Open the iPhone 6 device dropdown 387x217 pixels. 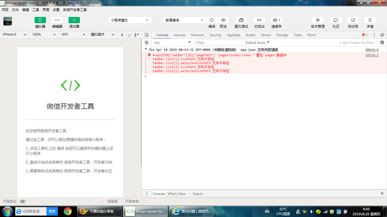[x=14, y=34]
